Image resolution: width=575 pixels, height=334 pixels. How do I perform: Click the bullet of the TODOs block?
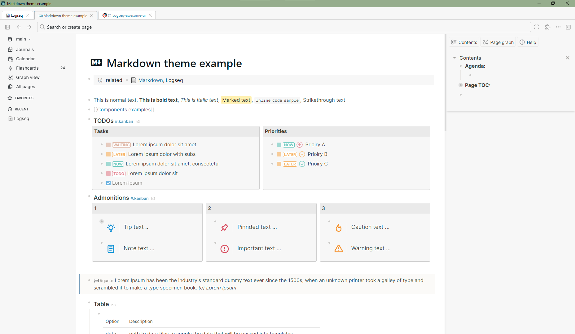coord(89,119)
